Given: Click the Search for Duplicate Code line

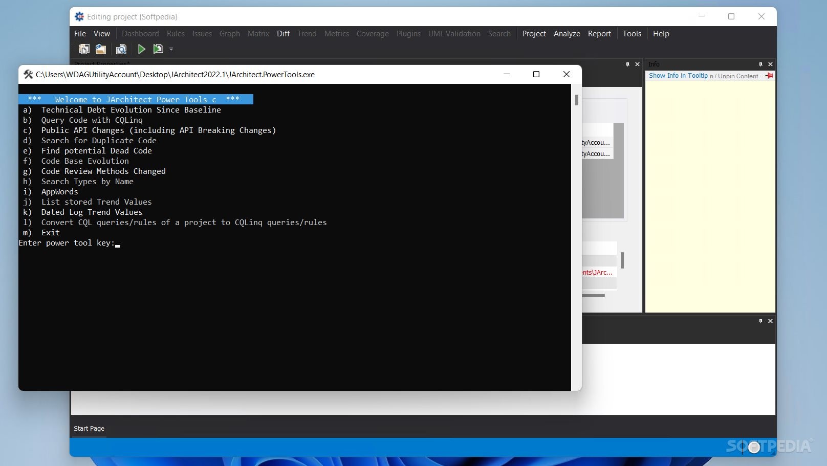Looking at the screenshot, I should click(x=90, y=141).
